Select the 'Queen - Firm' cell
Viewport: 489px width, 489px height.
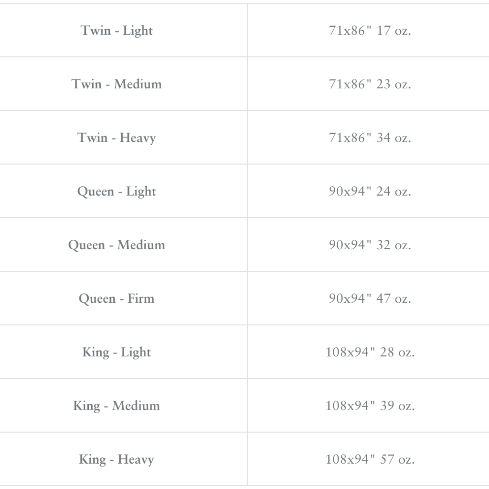[x=117, y=299]
